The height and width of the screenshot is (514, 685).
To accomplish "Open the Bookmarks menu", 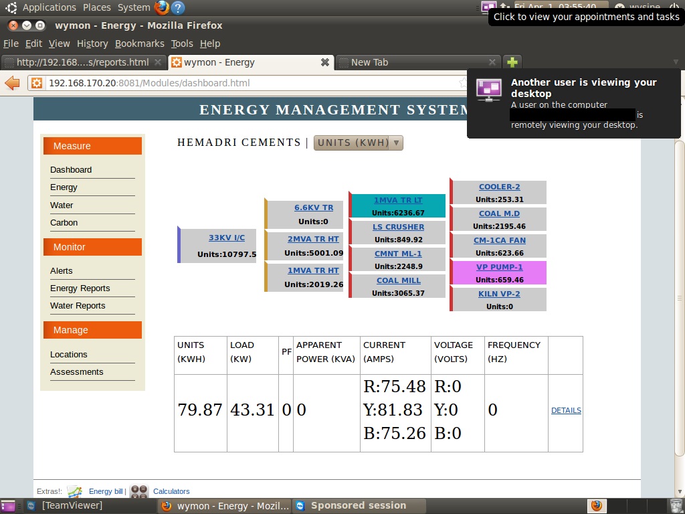I will (x=139, y=44).
